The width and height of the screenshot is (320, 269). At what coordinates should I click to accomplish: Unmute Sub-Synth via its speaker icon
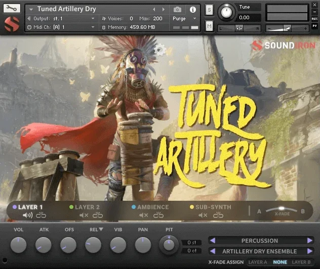click(203, 215)
